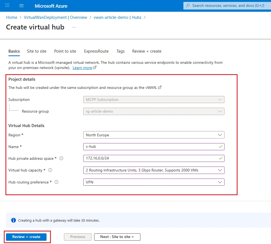Click info icon for Hub private address space
The height and width of the screenshot is (244, 271).
(61, 158)
